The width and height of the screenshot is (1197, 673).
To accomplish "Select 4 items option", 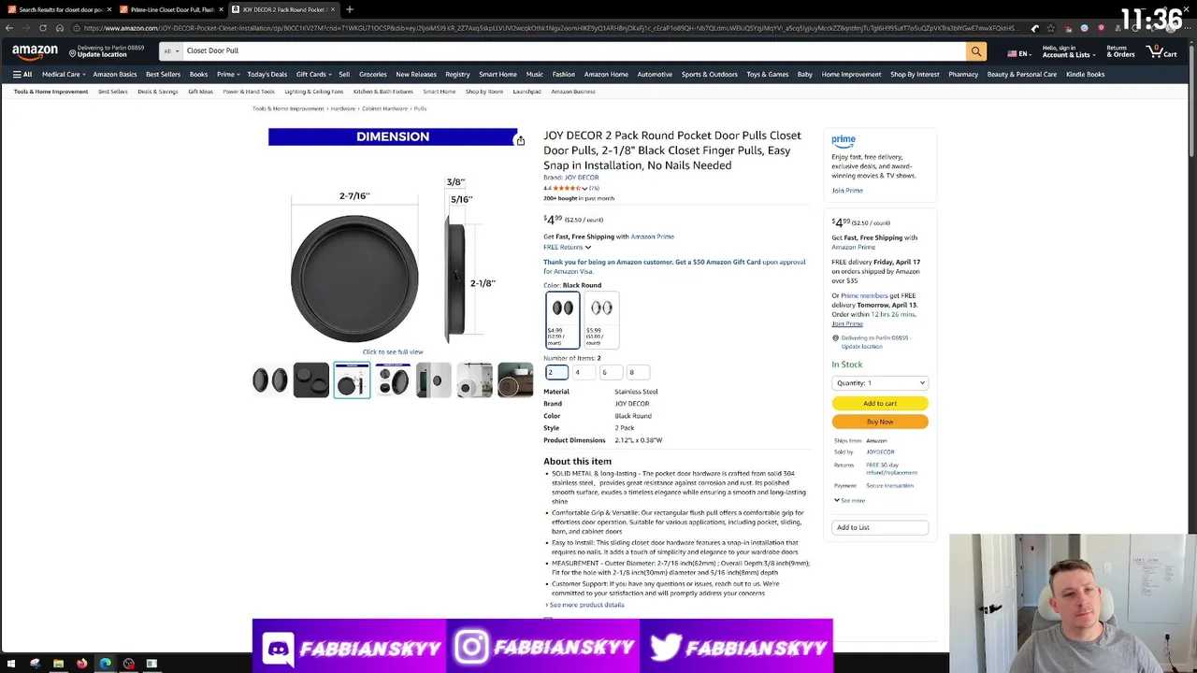I will pyautogui.click(x=584, y=372).
